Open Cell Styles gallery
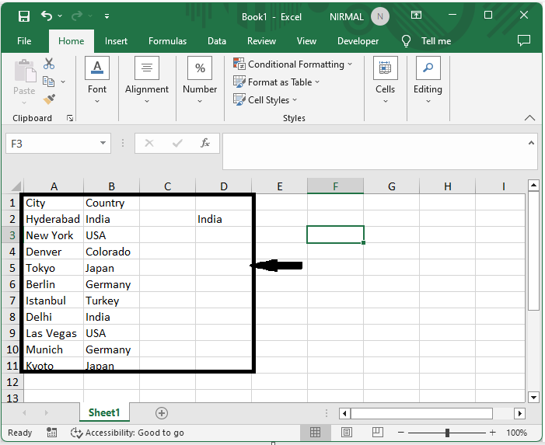This screenshot has height=445, width=545. pyautogui.click(x=265, y=100)
